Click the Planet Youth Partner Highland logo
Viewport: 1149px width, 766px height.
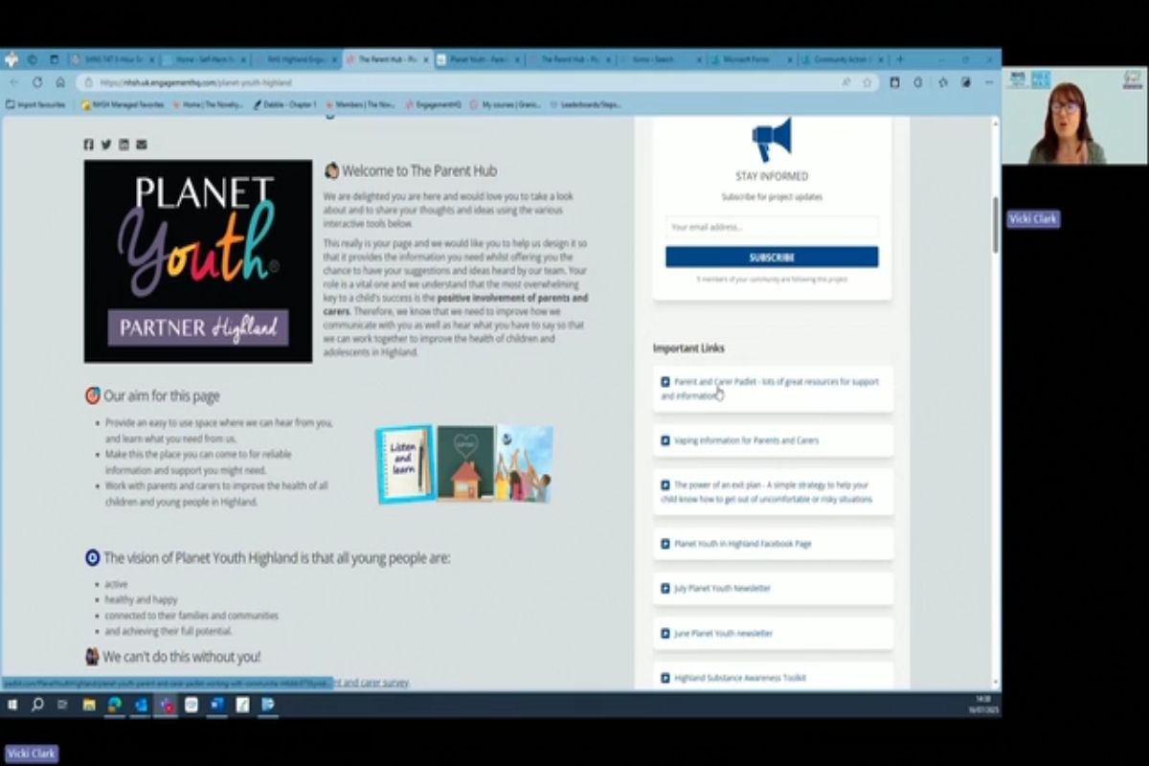point(198,261)
